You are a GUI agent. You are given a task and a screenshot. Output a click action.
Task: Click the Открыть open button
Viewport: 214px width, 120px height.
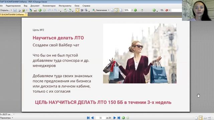(x=5, y=10)
